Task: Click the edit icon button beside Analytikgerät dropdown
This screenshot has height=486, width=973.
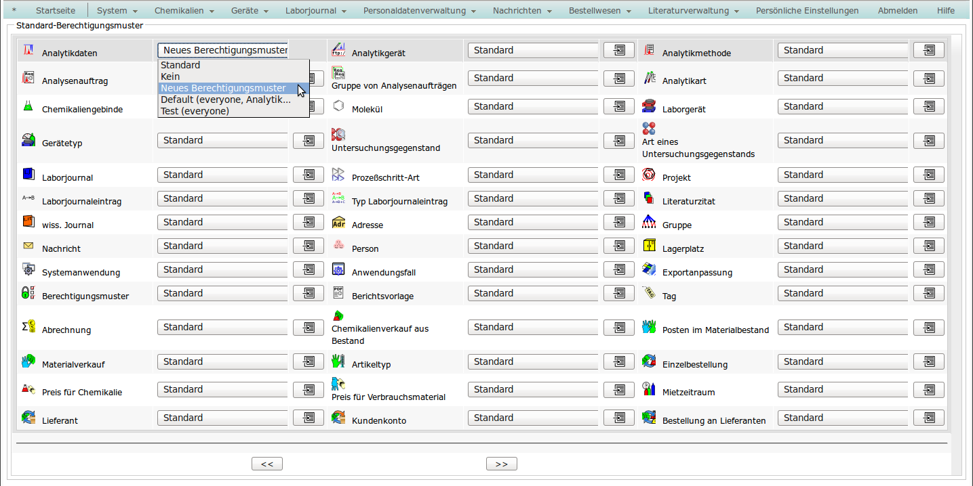Action: coord(618,50)
